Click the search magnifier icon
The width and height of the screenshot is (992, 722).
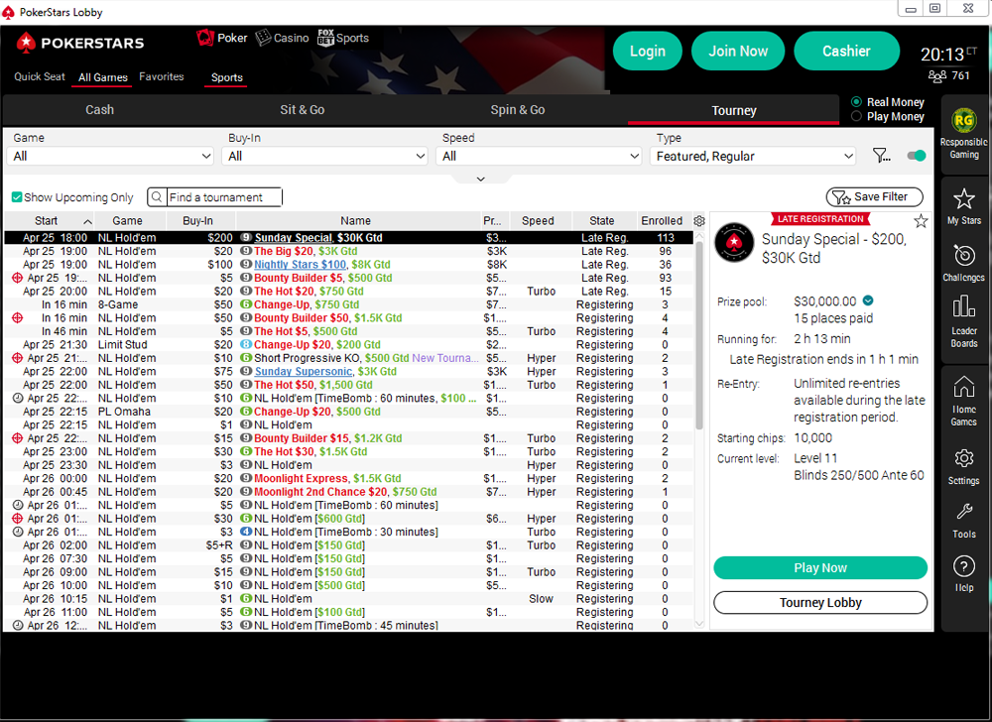[157, 197]
